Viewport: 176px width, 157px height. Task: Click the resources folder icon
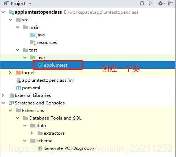[33, 43]
